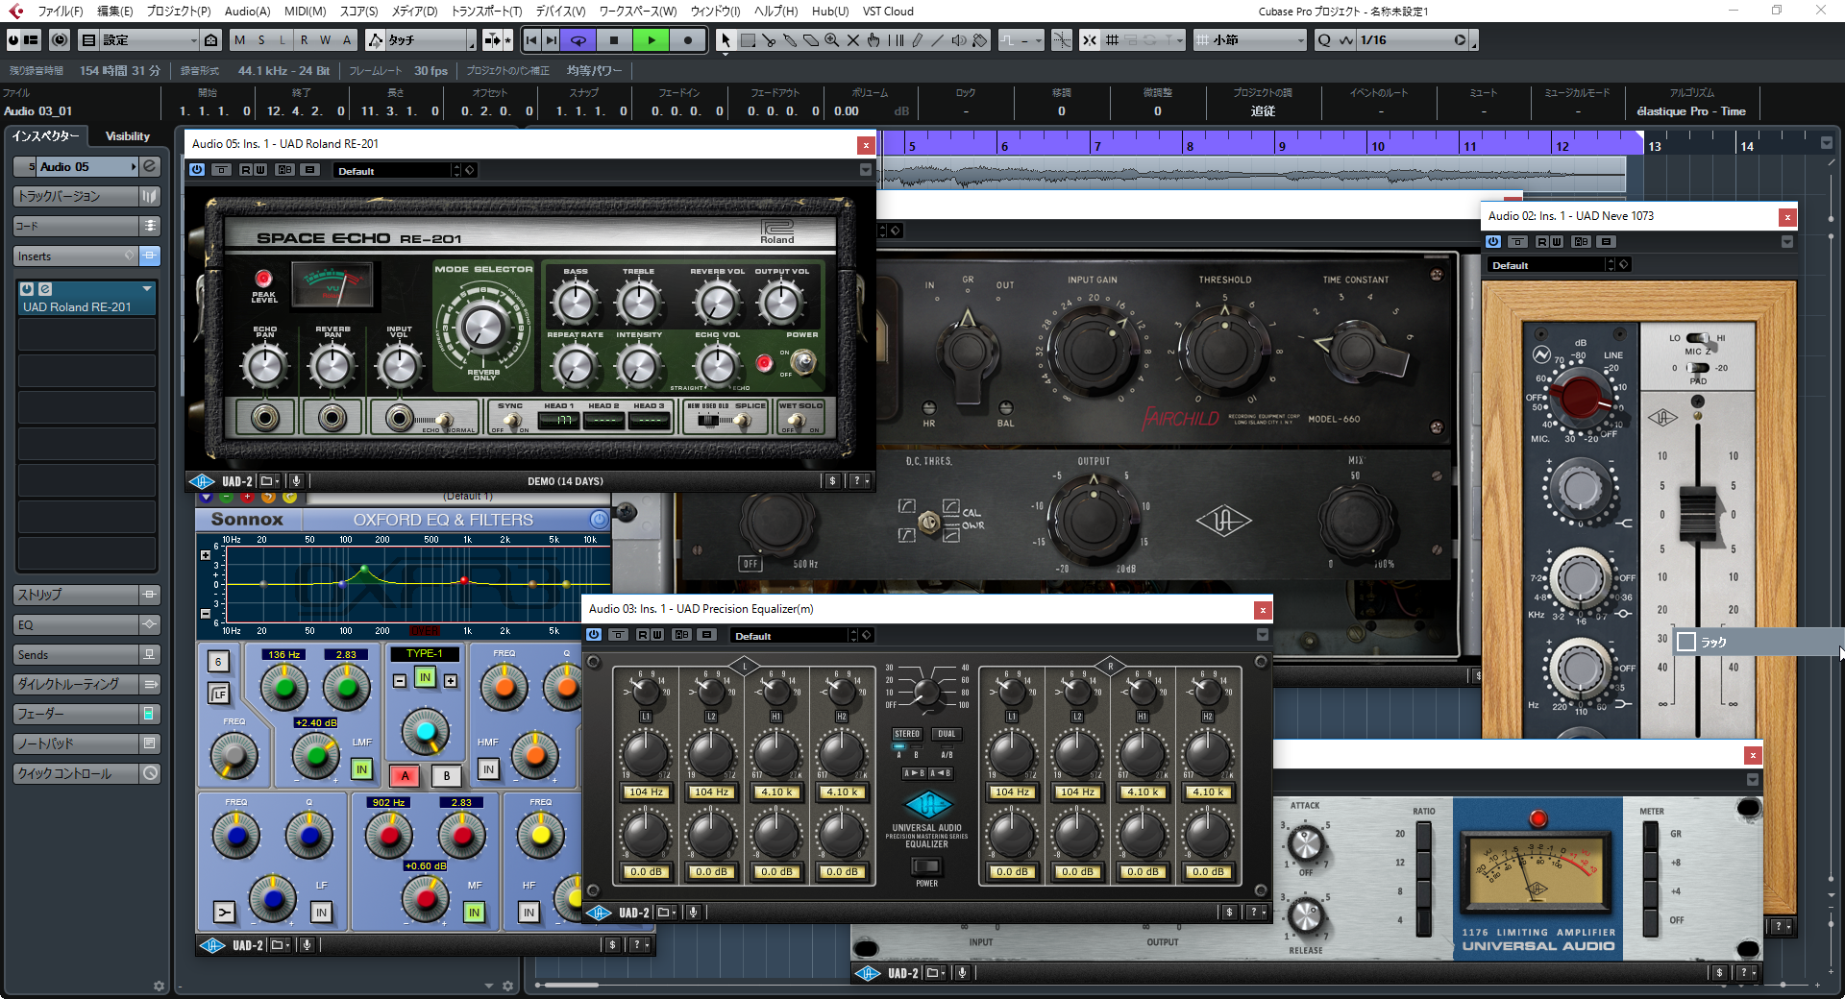Click the RE-201 Mode Selector knob
The width and height of the screenshot is (1845, 999).
[x=482, y=327]
